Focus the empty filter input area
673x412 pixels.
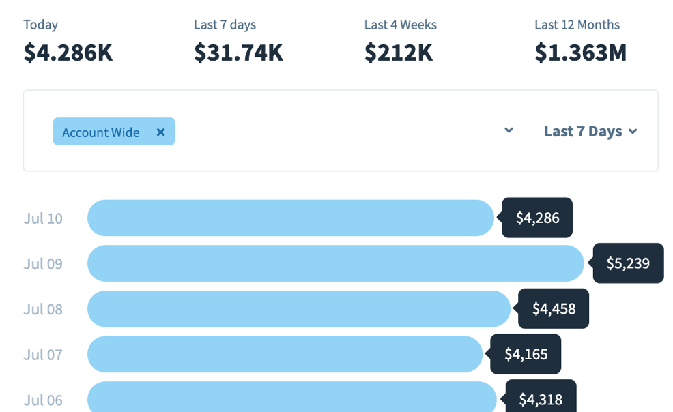coord(334,131)
